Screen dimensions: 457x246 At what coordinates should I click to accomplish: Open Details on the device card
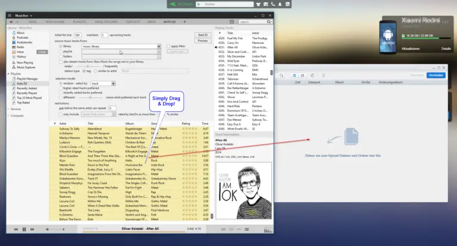click(x=446, y=49)
